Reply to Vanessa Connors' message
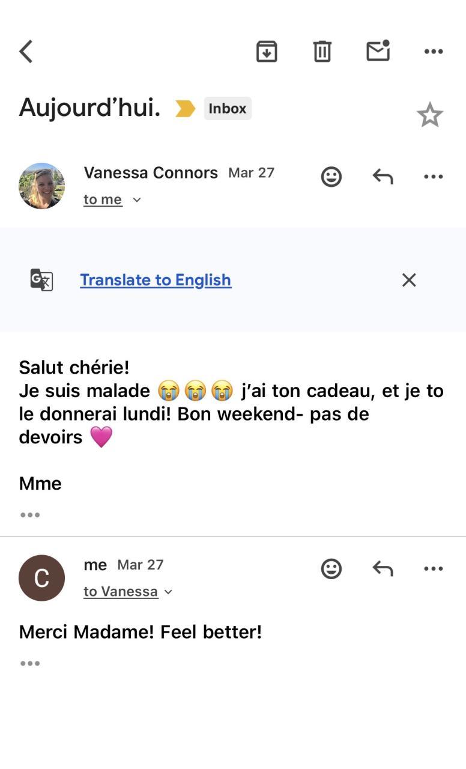Image resolution: width=466 pixels, height=769 pixels. [383, 177]
